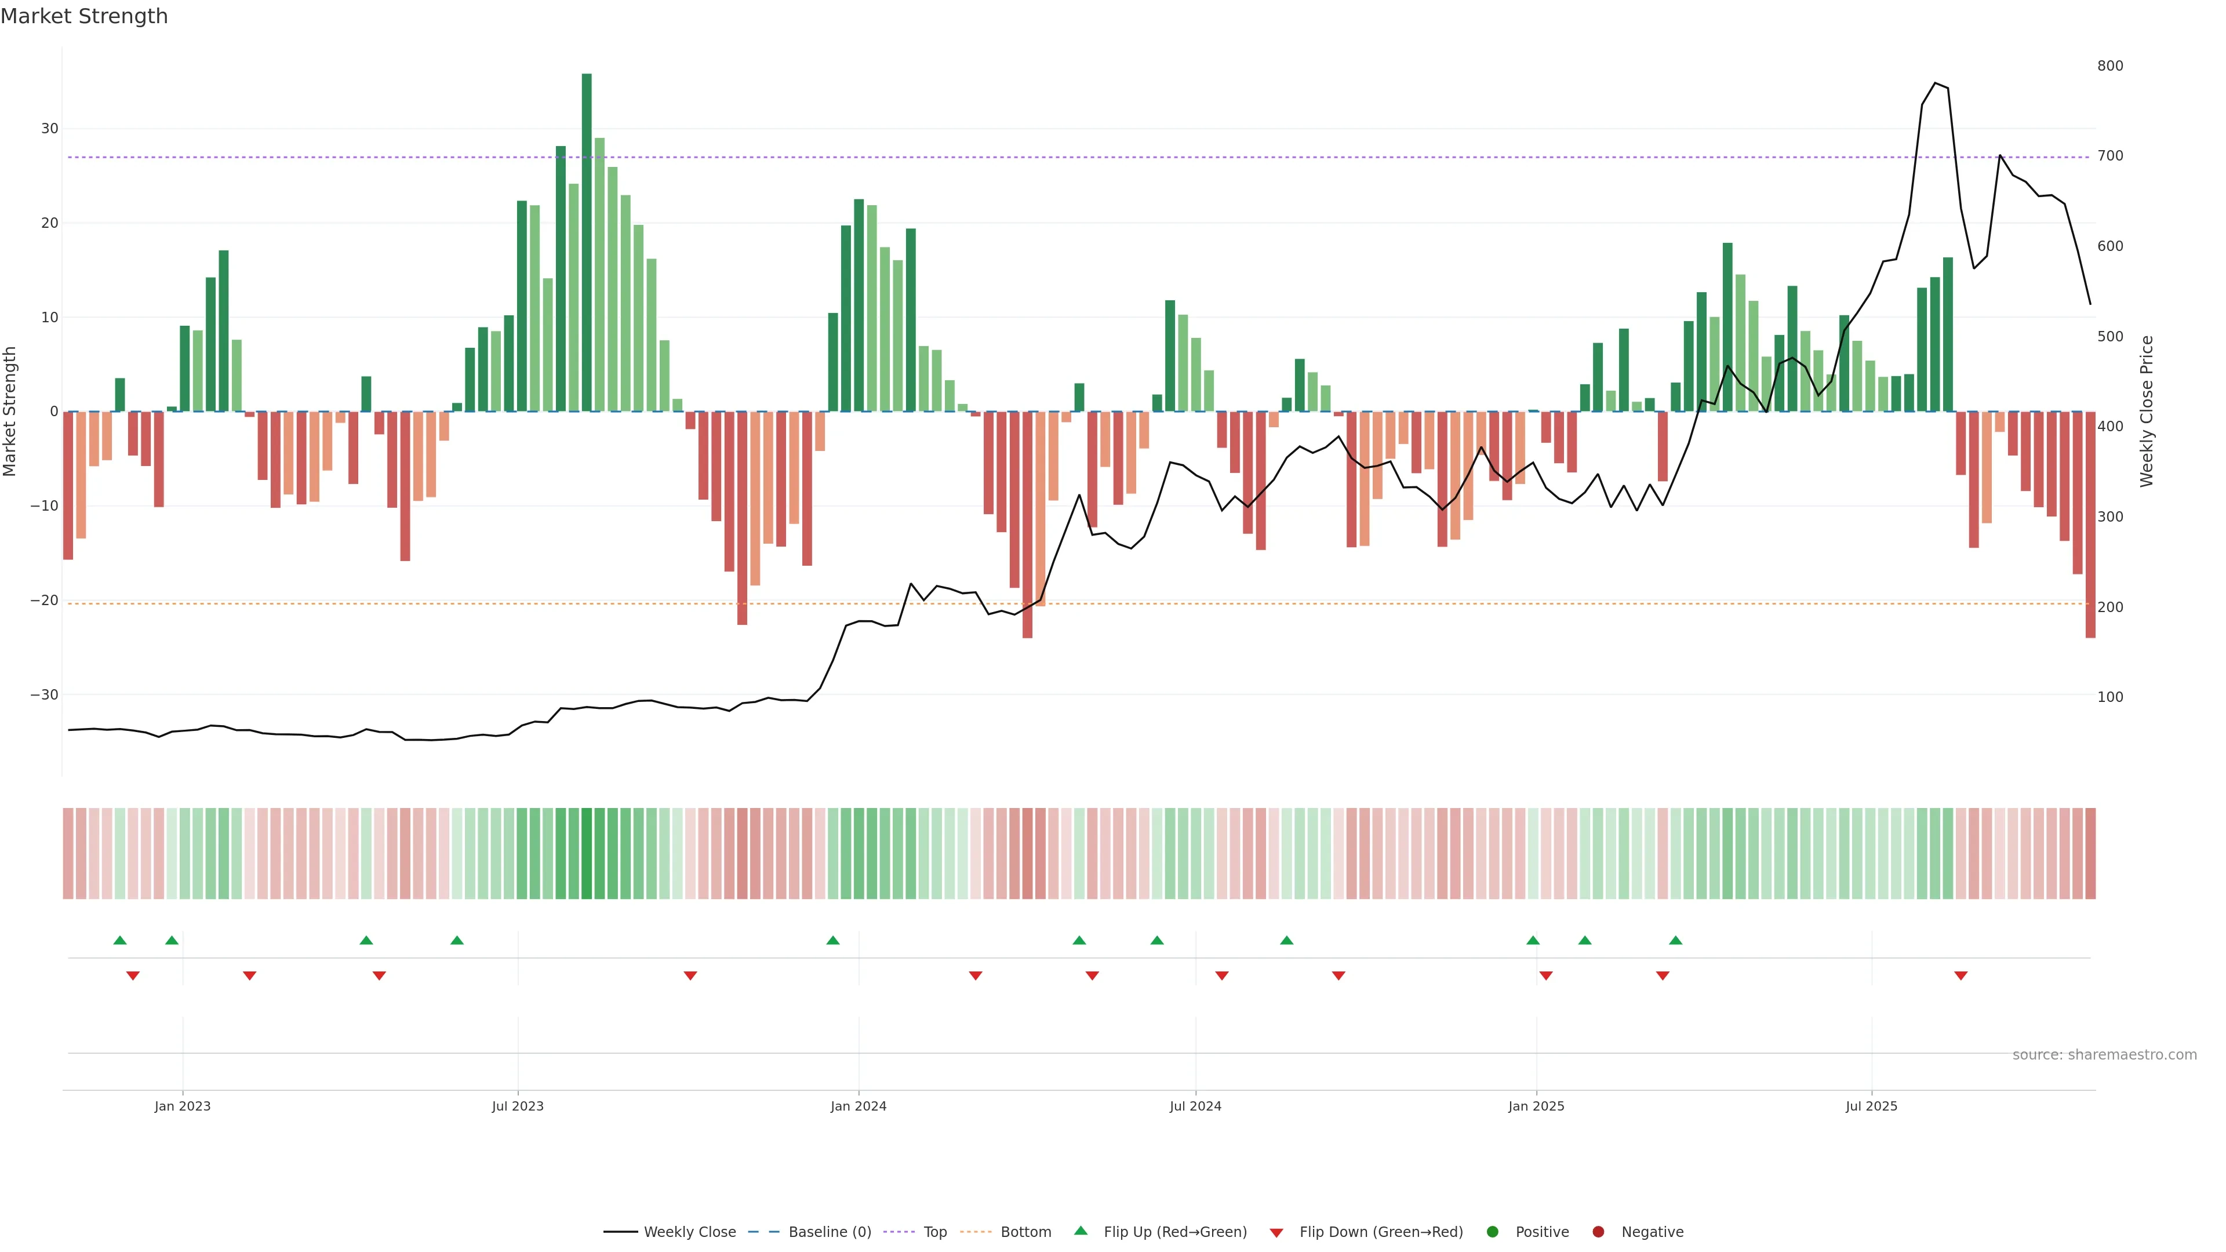Click the first flip-up triangle marker in late 2022
This screenshot has height=1252, width=2226.
click(120, 940)
